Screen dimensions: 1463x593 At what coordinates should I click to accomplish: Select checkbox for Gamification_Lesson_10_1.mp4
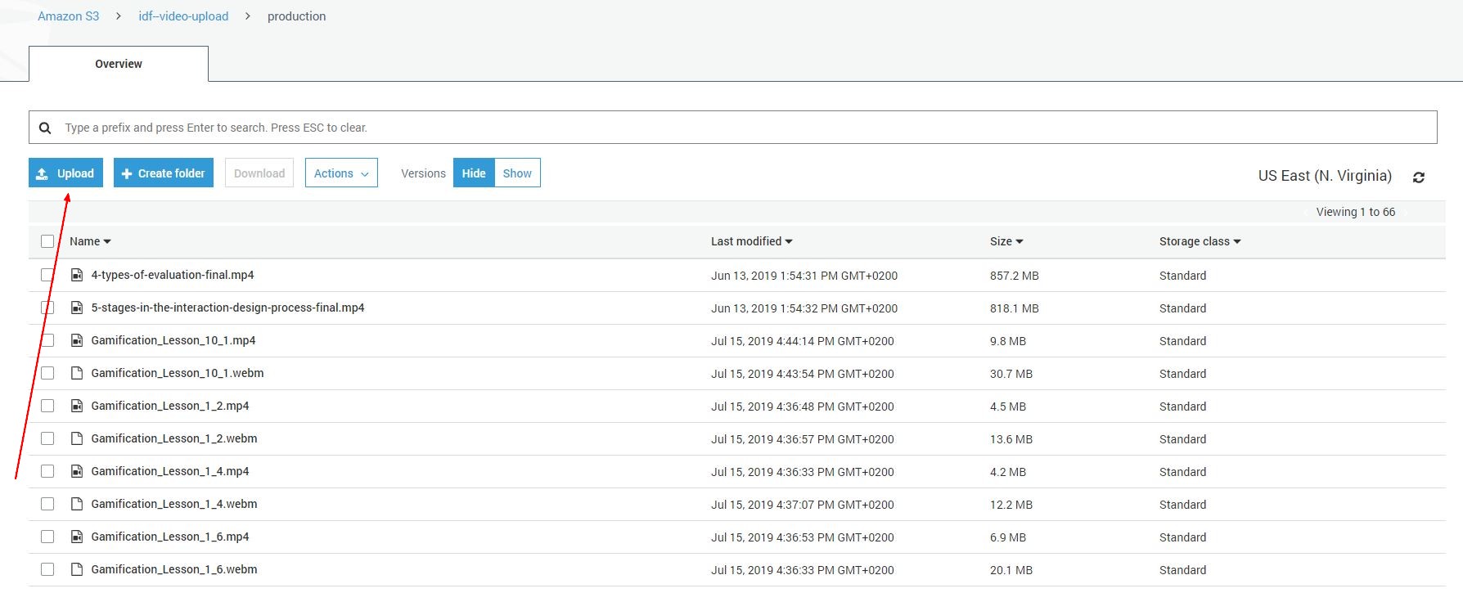point(47,340)
